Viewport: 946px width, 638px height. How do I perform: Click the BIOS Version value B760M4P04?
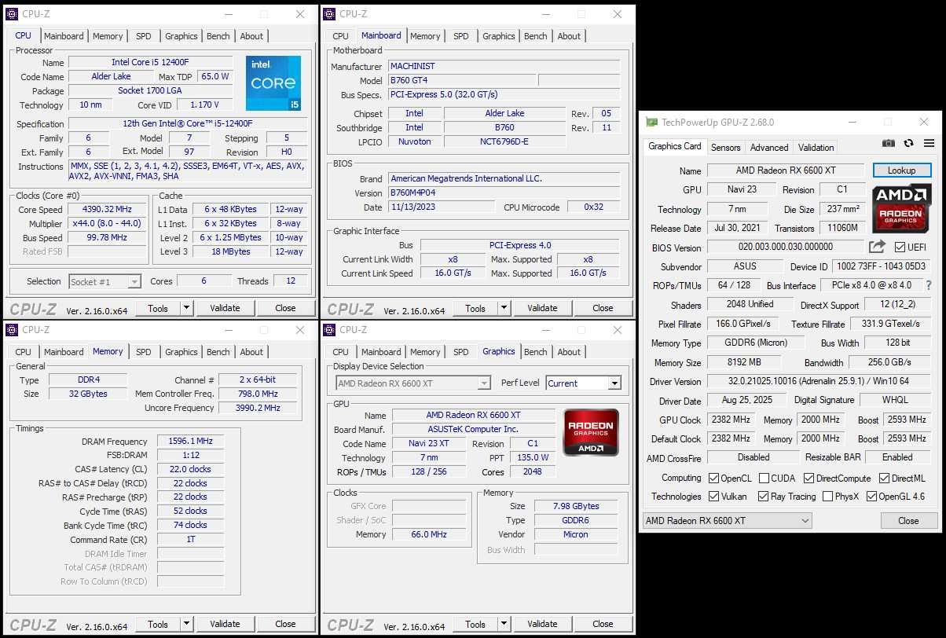[504, 193]
